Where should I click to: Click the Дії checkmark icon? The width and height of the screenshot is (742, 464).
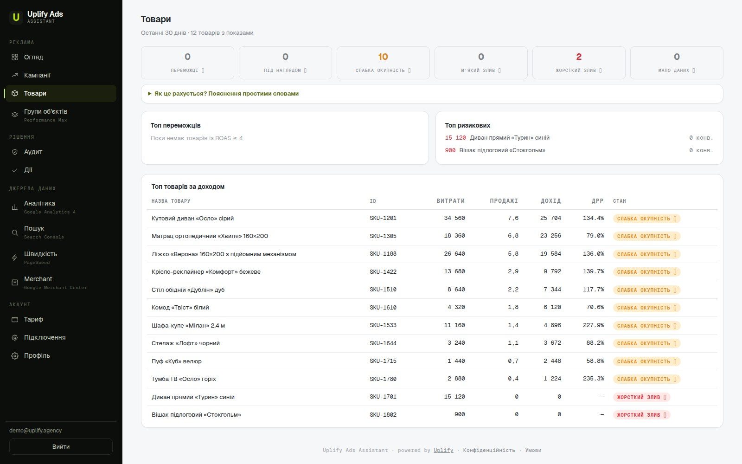(x=15, y=170)
